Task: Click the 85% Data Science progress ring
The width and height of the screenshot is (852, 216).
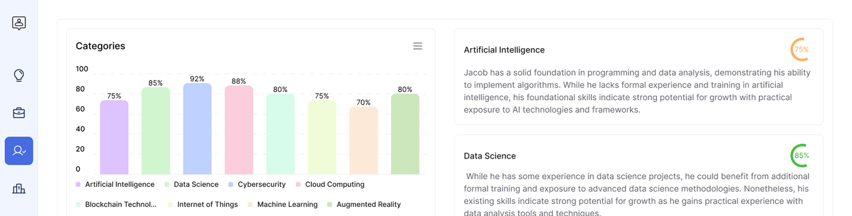Action: [800, 156]
